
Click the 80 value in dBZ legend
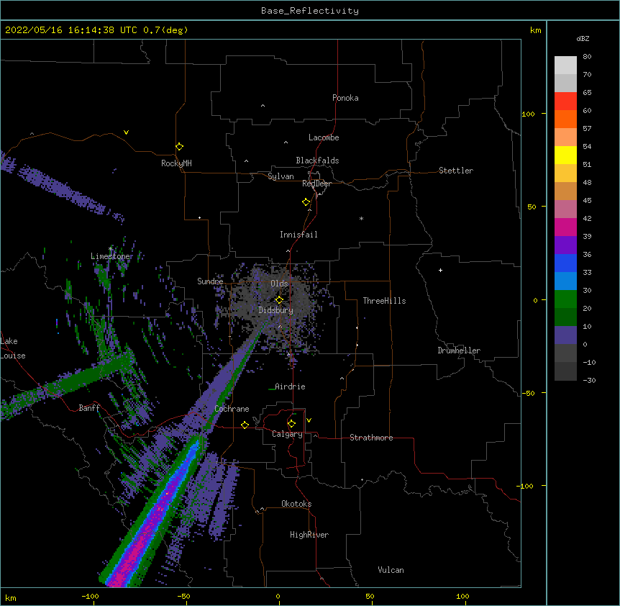pyautogui.click(x=587, y=57)
